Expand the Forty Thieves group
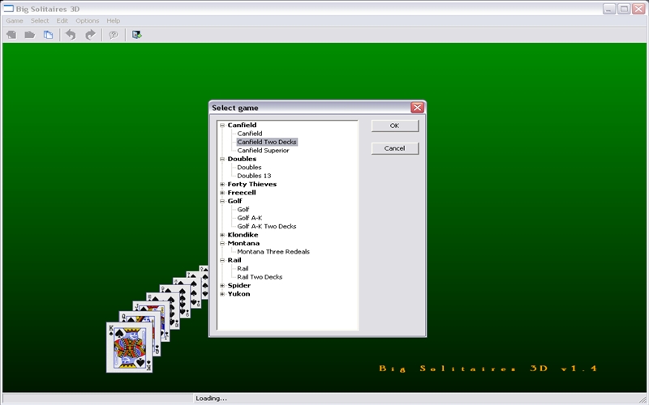Screen dimensions: 649x405 [x=222, y=185]
